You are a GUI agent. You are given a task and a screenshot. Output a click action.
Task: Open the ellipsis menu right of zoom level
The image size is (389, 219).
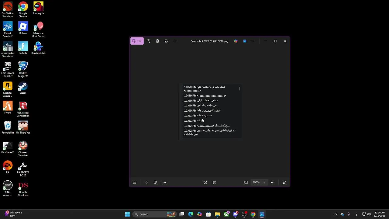273,182
